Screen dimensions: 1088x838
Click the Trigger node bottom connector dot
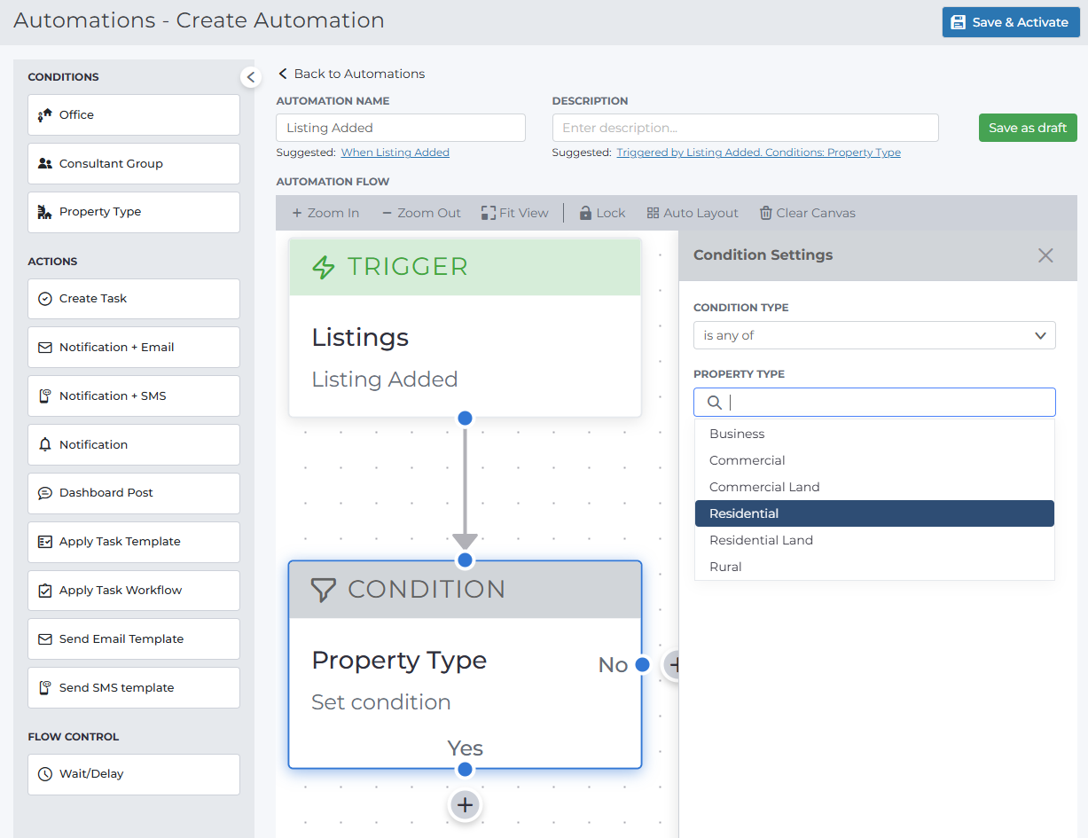pyautogui.click(x=465, y=418)
